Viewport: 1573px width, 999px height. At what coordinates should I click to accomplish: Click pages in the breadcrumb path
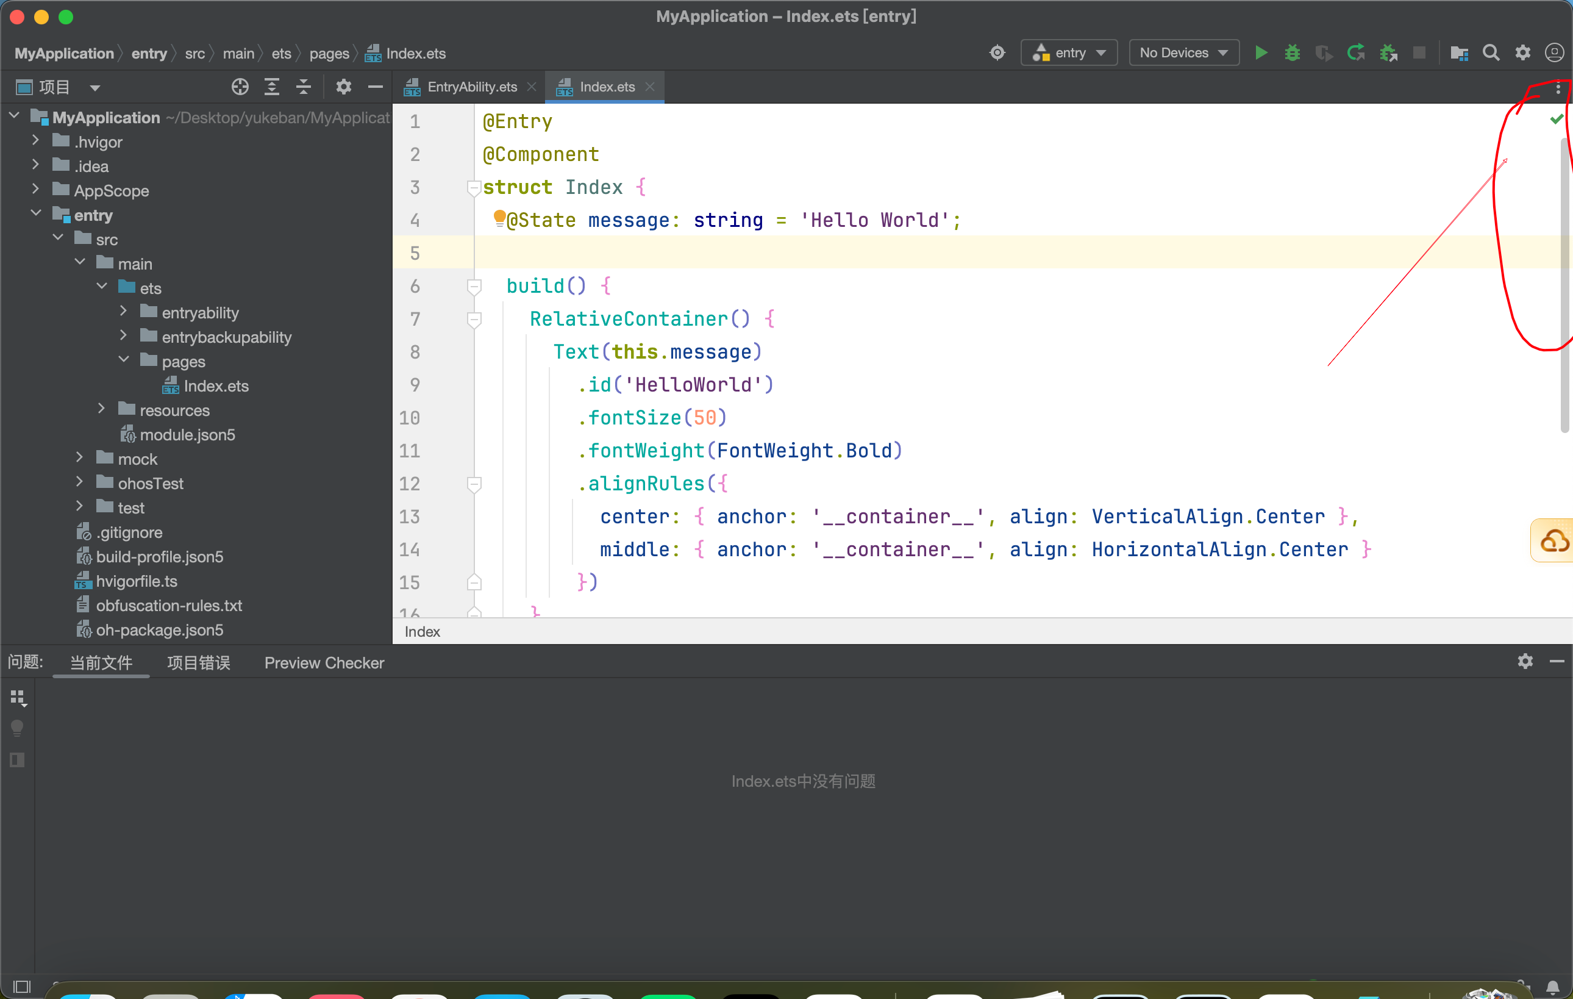click(x=329, y=54)
